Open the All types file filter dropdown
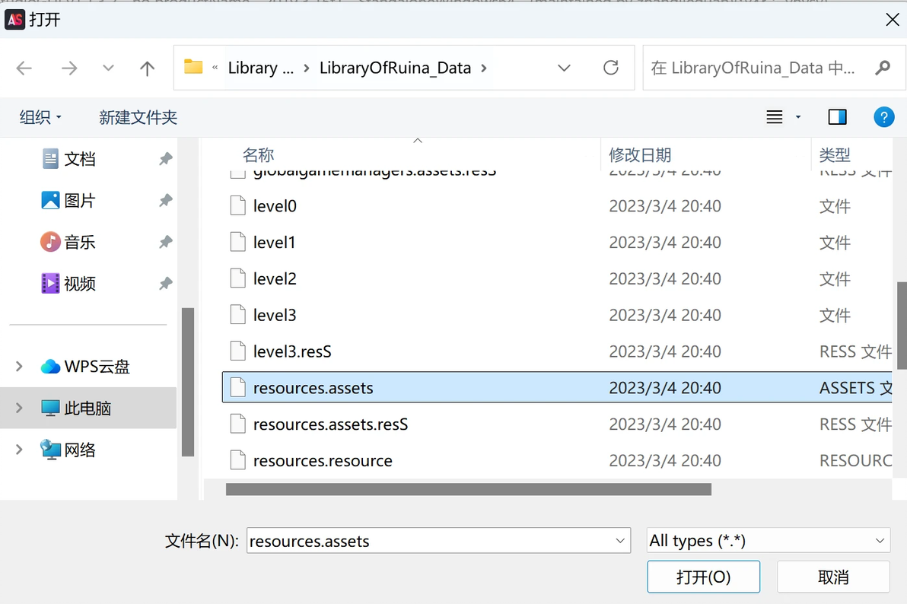Viewport: 907px width, 604px height. click(768, 541)
